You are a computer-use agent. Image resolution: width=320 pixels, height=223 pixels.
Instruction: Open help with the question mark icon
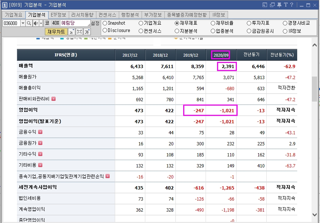[x=292, y=5]
